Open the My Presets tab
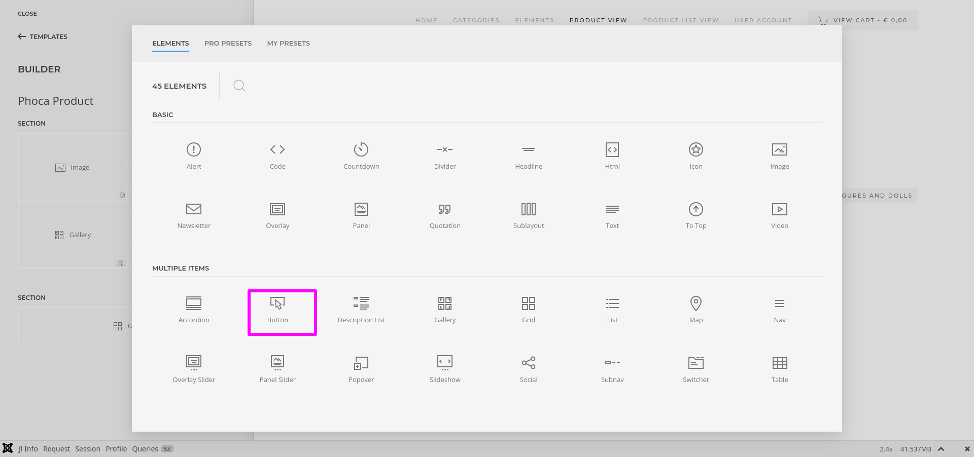The width and height of the screenshot is (974, 457). 288,44
